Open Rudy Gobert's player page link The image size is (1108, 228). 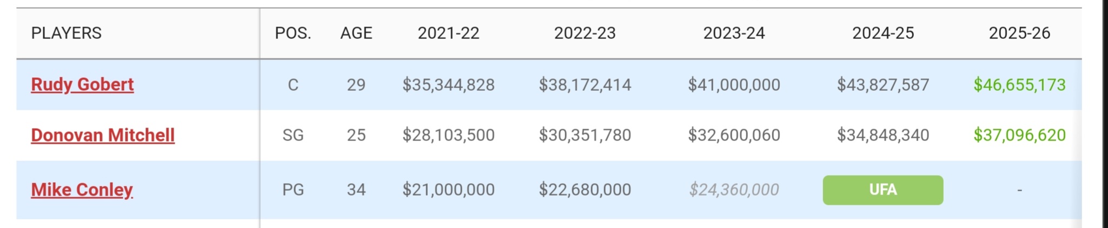(x=82, y=84)
